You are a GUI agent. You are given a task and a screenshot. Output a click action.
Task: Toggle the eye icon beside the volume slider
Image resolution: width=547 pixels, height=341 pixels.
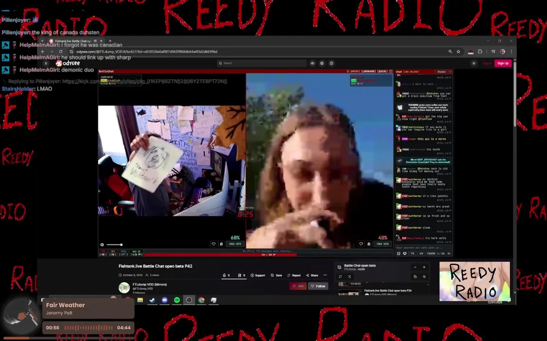pos(102,245)
